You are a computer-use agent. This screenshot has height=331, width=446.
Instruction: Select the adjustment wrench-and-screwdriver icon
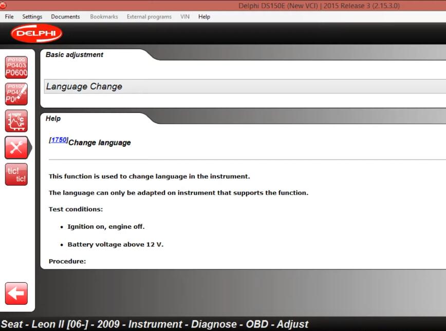pos(16,147)
